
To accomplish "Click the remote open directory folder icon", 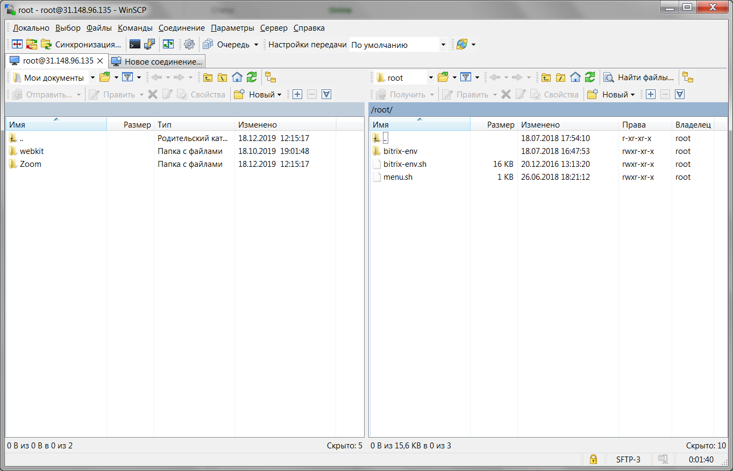I will [x=443, y=78].
